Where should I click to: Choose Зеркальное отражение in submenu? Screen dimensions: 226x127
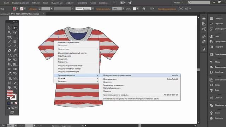tap(140, 85)
